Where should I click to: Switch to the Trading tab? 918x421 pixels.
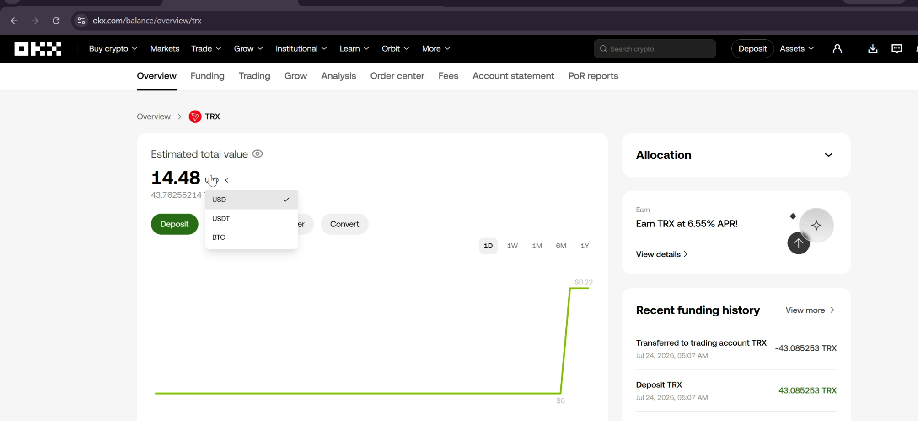254,76
